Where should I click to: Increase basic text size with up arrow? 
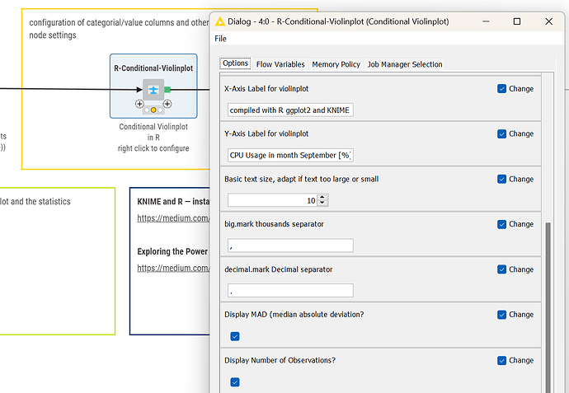322,197
